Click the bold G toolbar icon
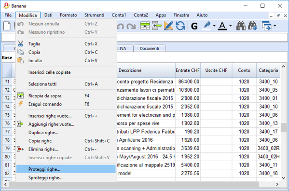Screen dimensions: 289x191 click(194, 26)
